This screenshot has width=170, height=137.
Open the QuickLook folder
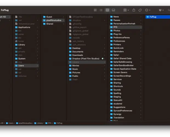126,48
